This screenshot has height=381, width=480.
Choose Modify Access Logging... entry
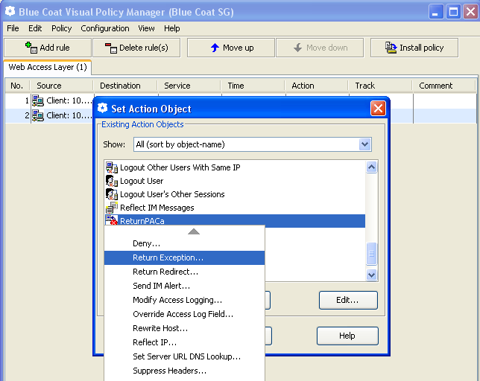point(184,300)
